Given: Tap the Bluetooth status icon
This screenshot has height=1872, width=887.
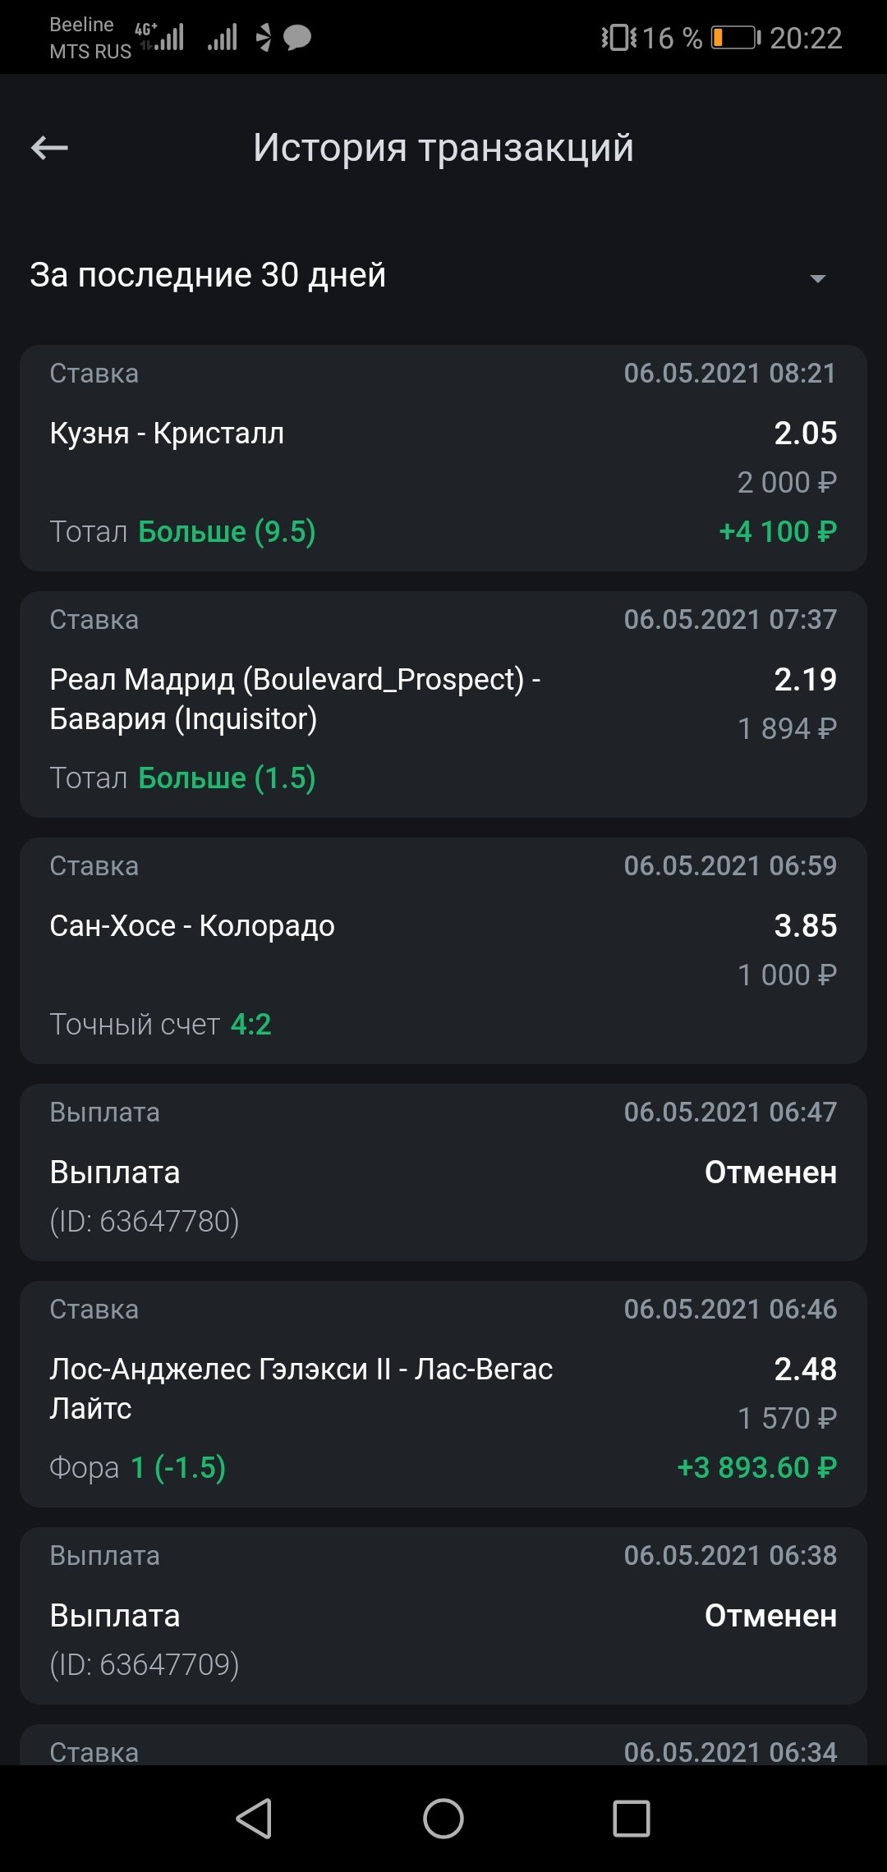Looking at the screenshot, I should (x=264, y=37).
